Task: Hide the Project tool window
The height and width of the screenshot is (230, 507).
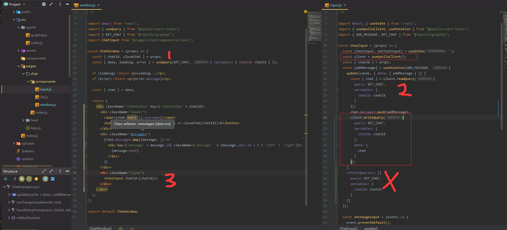Action: (x=67, y=4)
